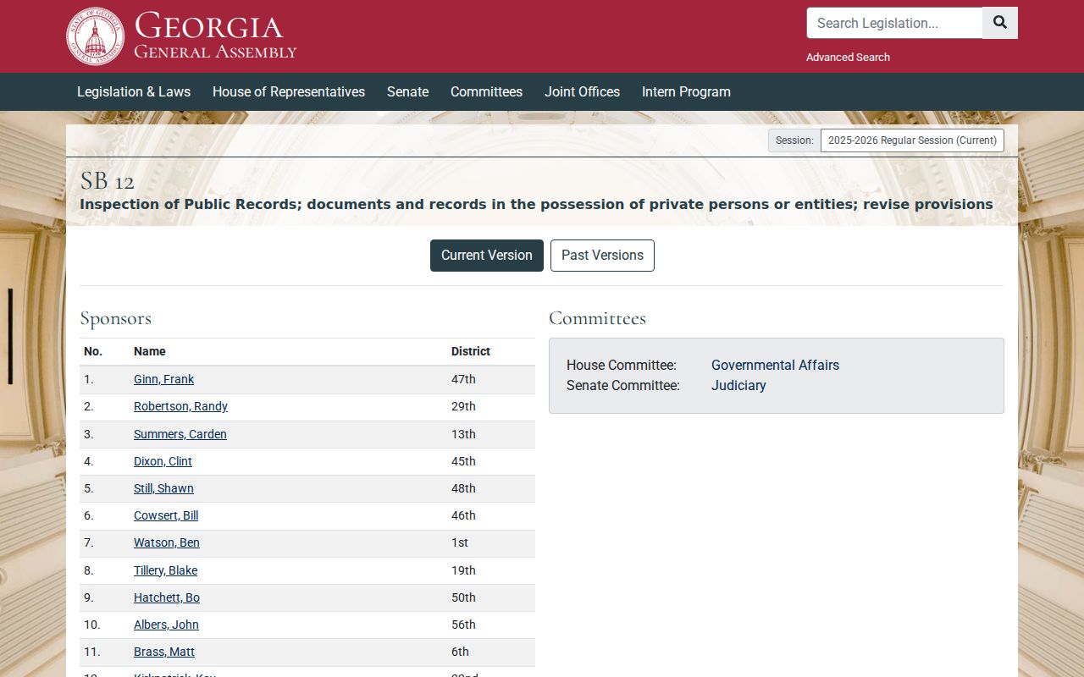The image size is (1084, 677).
Task: Expand the Session dropdown selector
Action: 912,140
